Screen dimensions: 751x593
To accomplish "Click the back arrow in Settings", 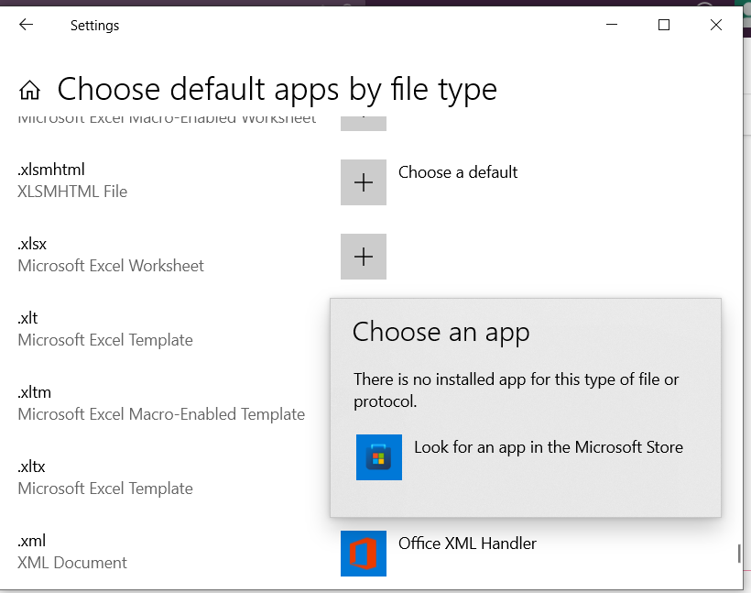I will pos(26,26).
